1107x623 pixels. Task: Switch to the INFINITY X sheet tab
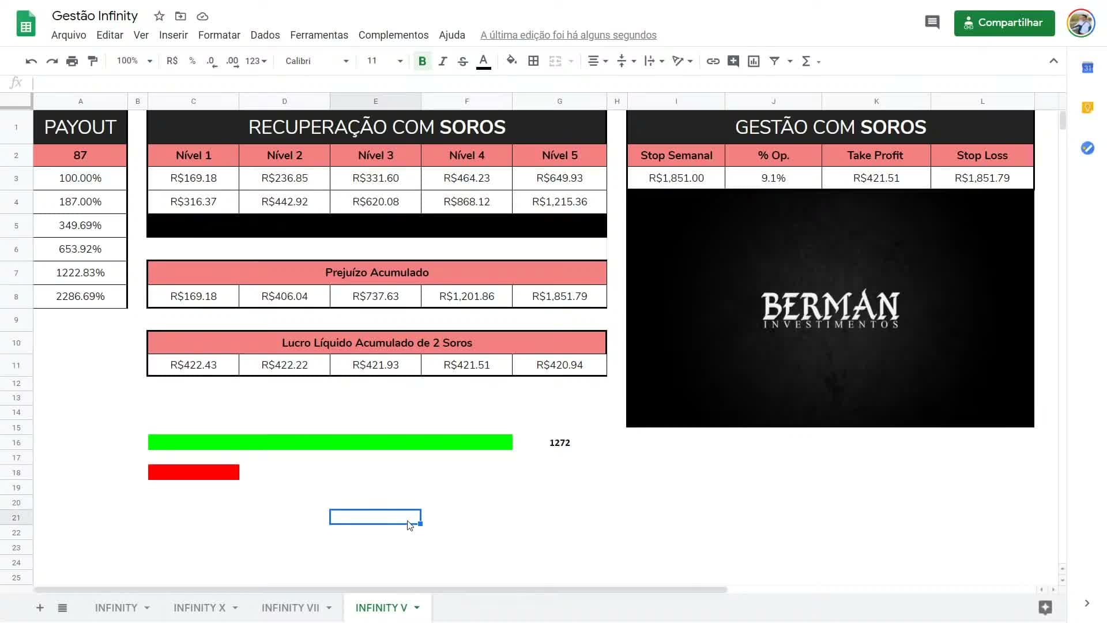[199, 607]
